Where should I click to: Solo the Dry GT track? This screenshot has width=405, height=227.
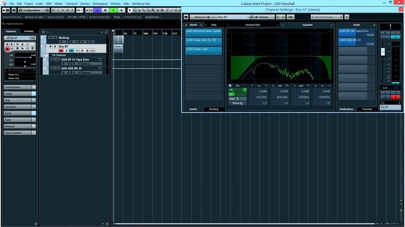55,47
